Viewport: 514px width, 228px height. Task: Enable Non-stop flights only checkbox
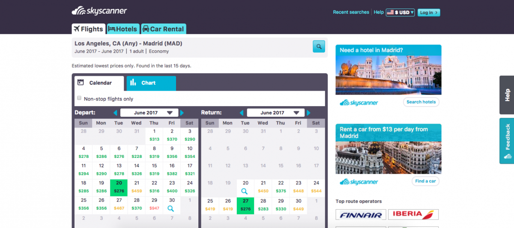click(x=79, y=98)
